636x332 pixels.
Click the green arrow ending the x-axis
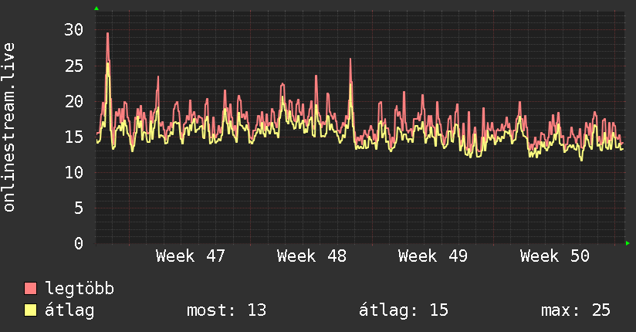point(628,243)
